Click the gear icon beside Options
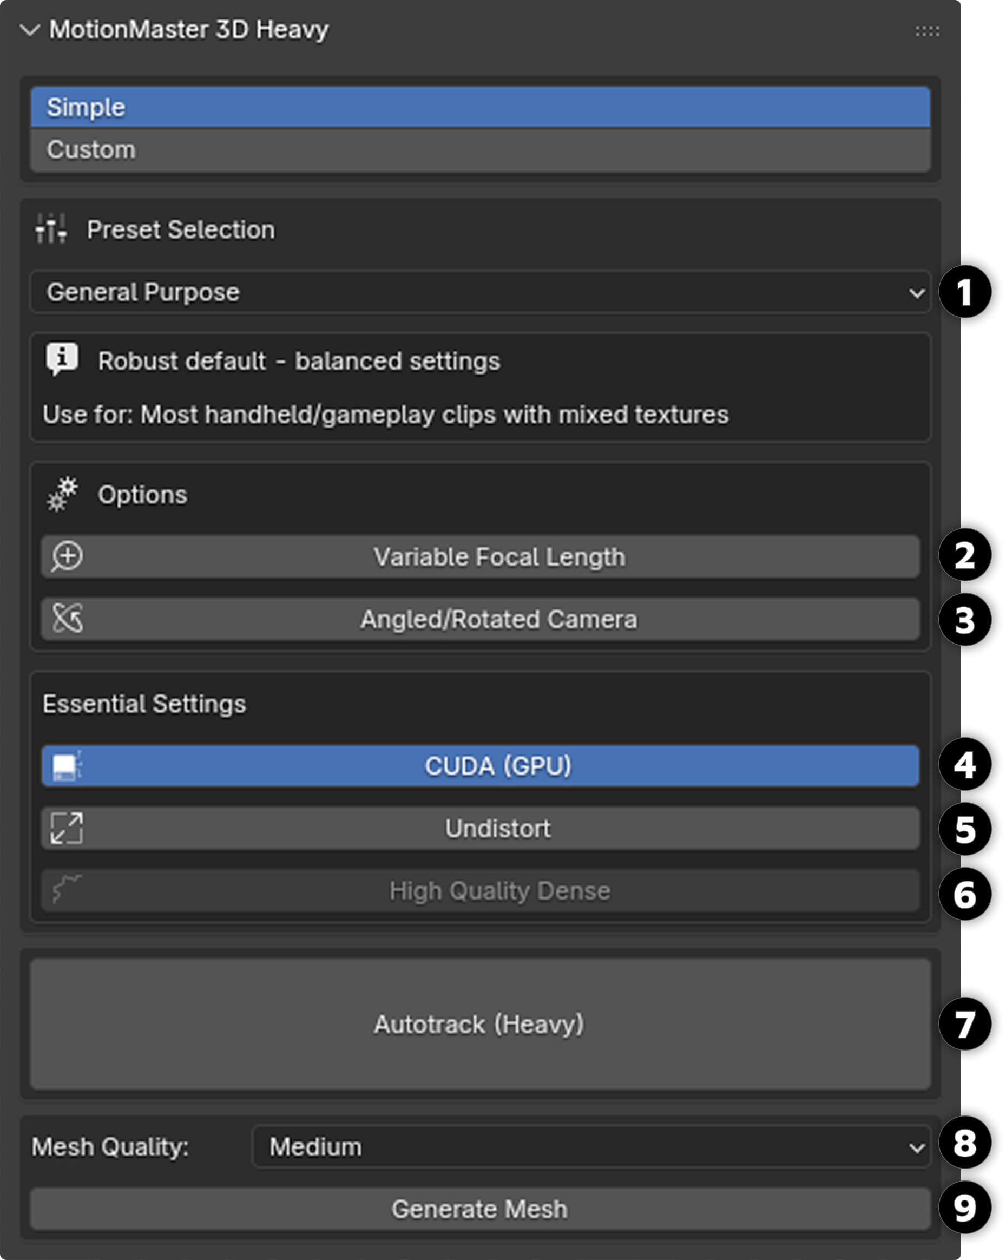1006x1260 pixels. click(61, 494)
